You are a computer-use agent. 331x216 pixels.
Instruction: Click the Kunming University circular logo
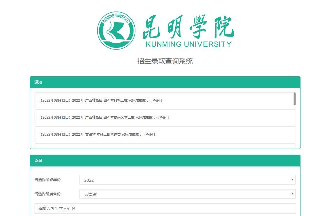coord(116,31)
